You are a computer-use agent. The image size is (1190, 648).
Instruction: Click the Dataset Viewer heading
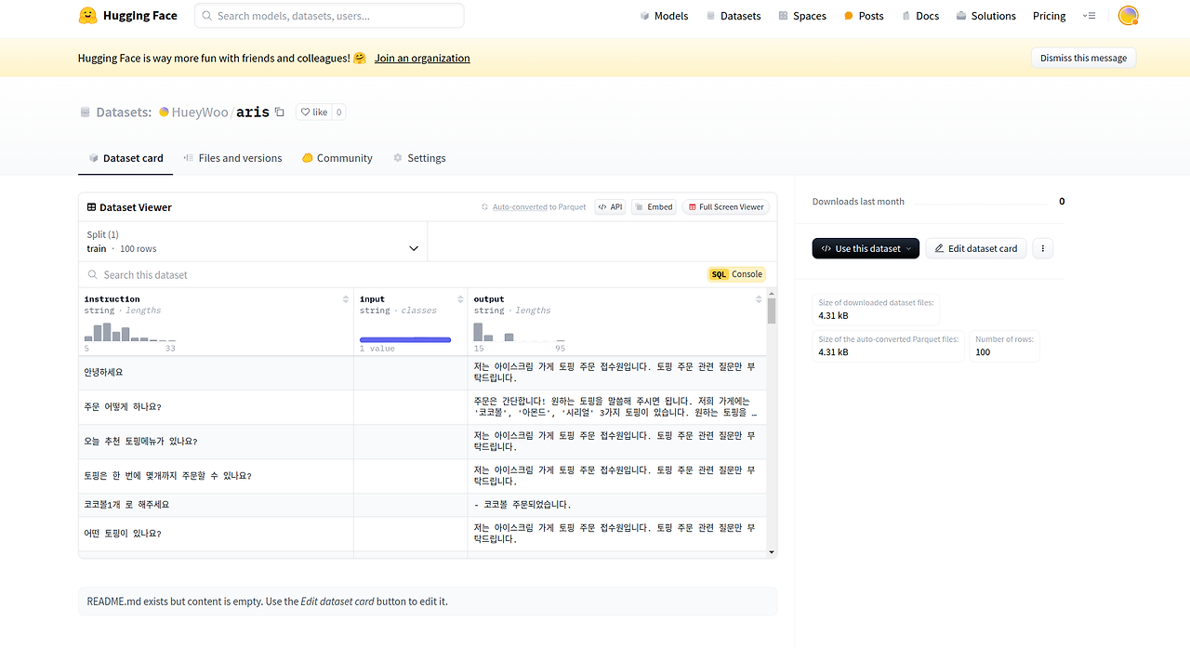[x=129, y=207]
